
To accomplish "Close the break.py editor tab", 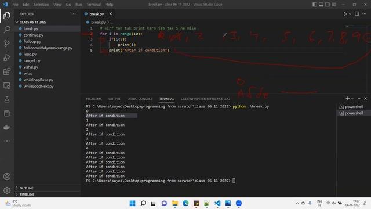I will (111, 14).
